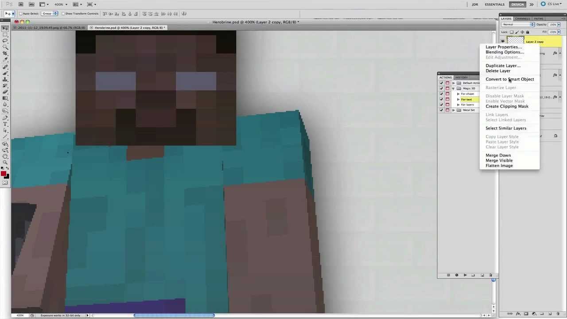
Task: Toggle dialog box for Metal Set
Action: coord(447,110)
